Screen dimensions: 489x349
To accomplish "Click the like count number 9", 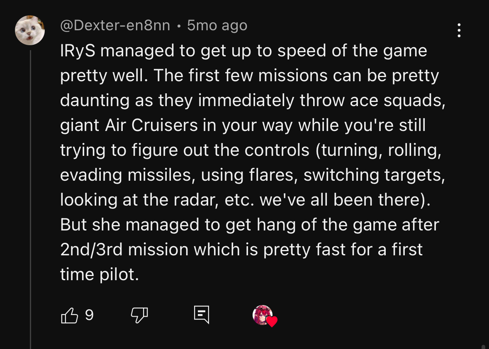I will click(x=89, y=316).
